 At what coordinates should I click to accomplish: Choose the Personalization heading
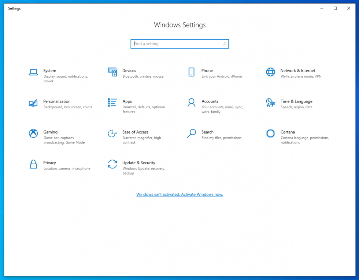tap(57, 101)
